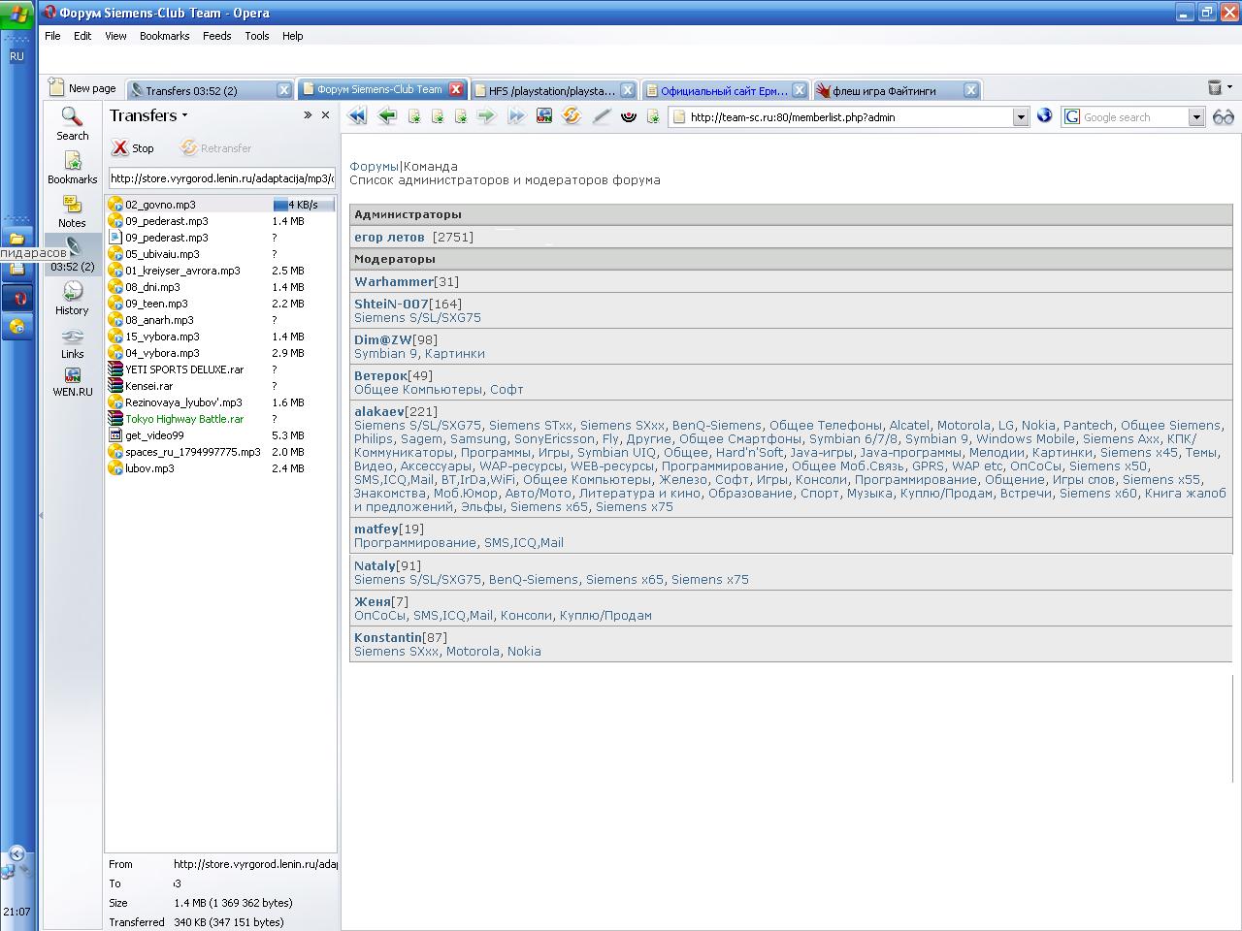
Task: Close the Transfers side panel
Action: tap(326, 115)
